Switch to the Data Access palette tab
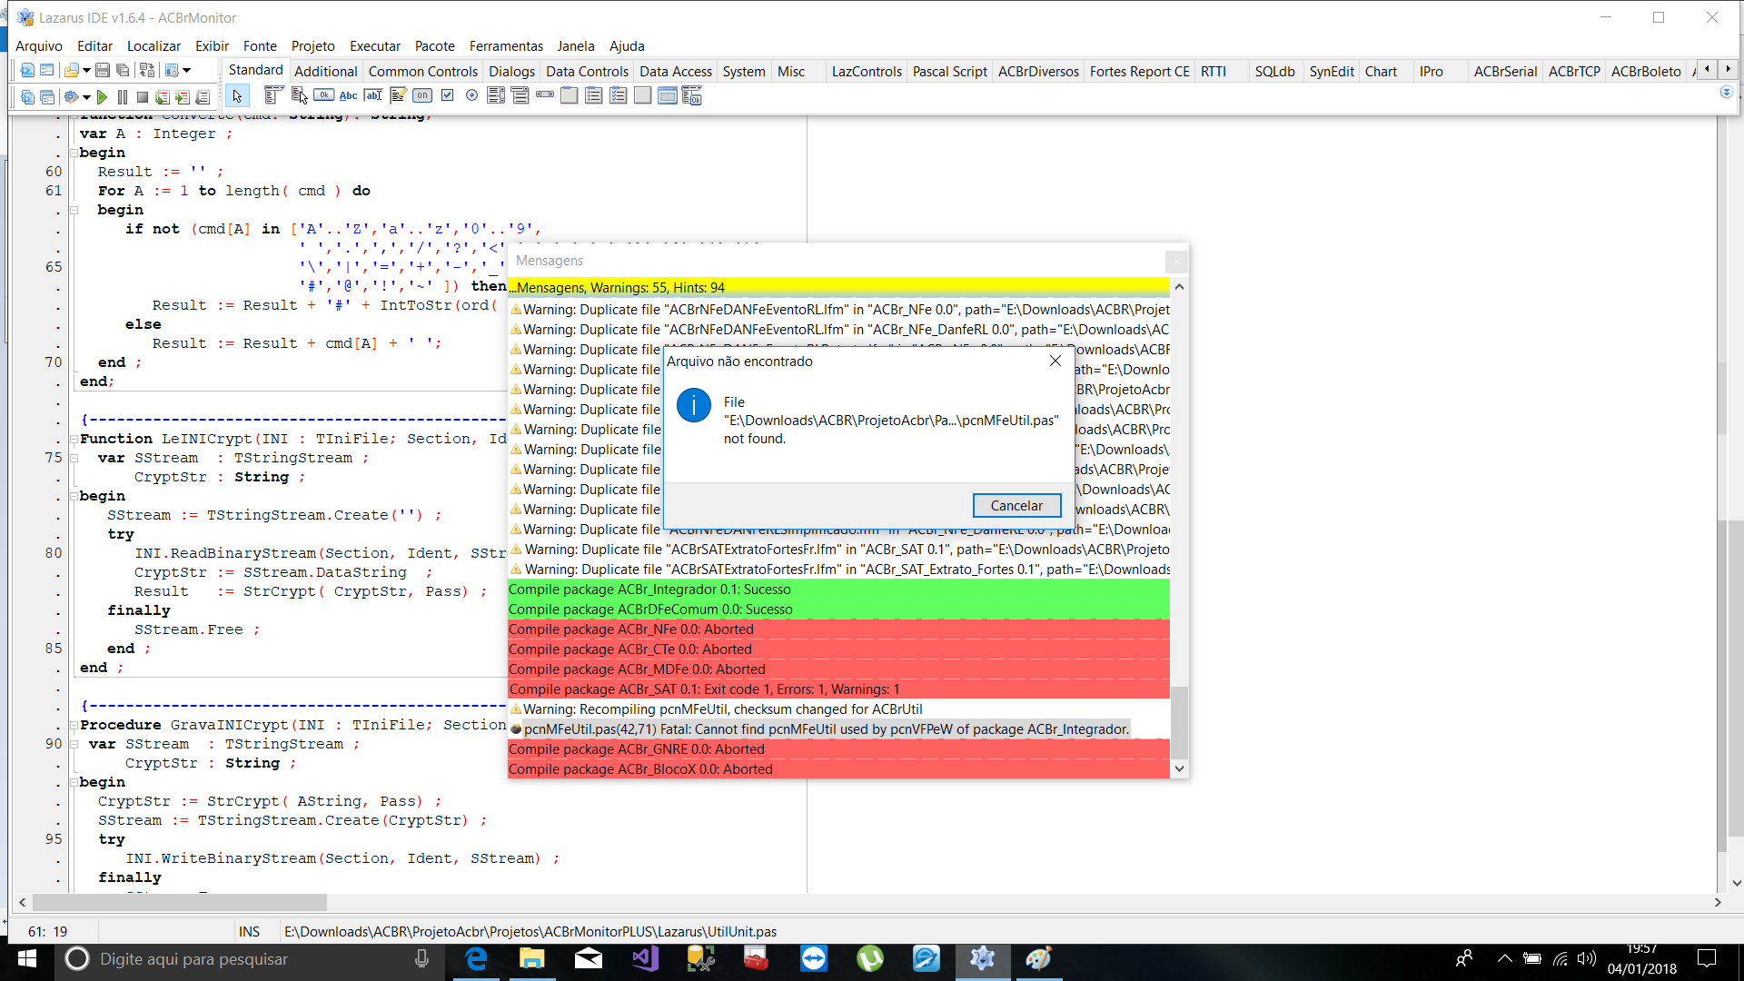This screenshot has height=981, width=1744. click(x=675, y=71)
